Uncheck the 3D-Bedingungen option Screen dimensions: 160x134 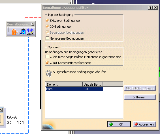47,26
